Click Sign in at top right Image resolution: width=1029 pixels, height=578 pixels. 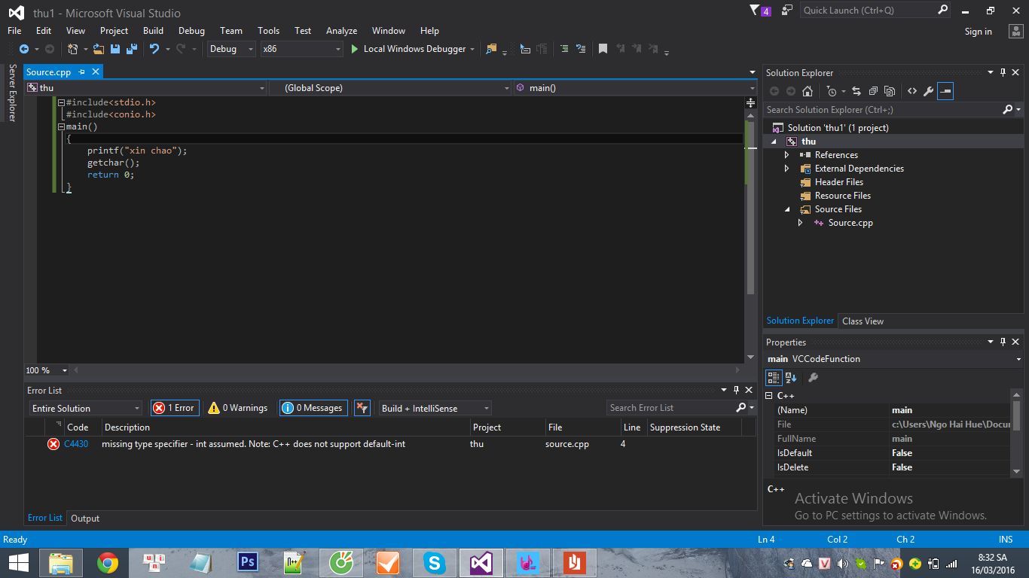click(978, 32)
